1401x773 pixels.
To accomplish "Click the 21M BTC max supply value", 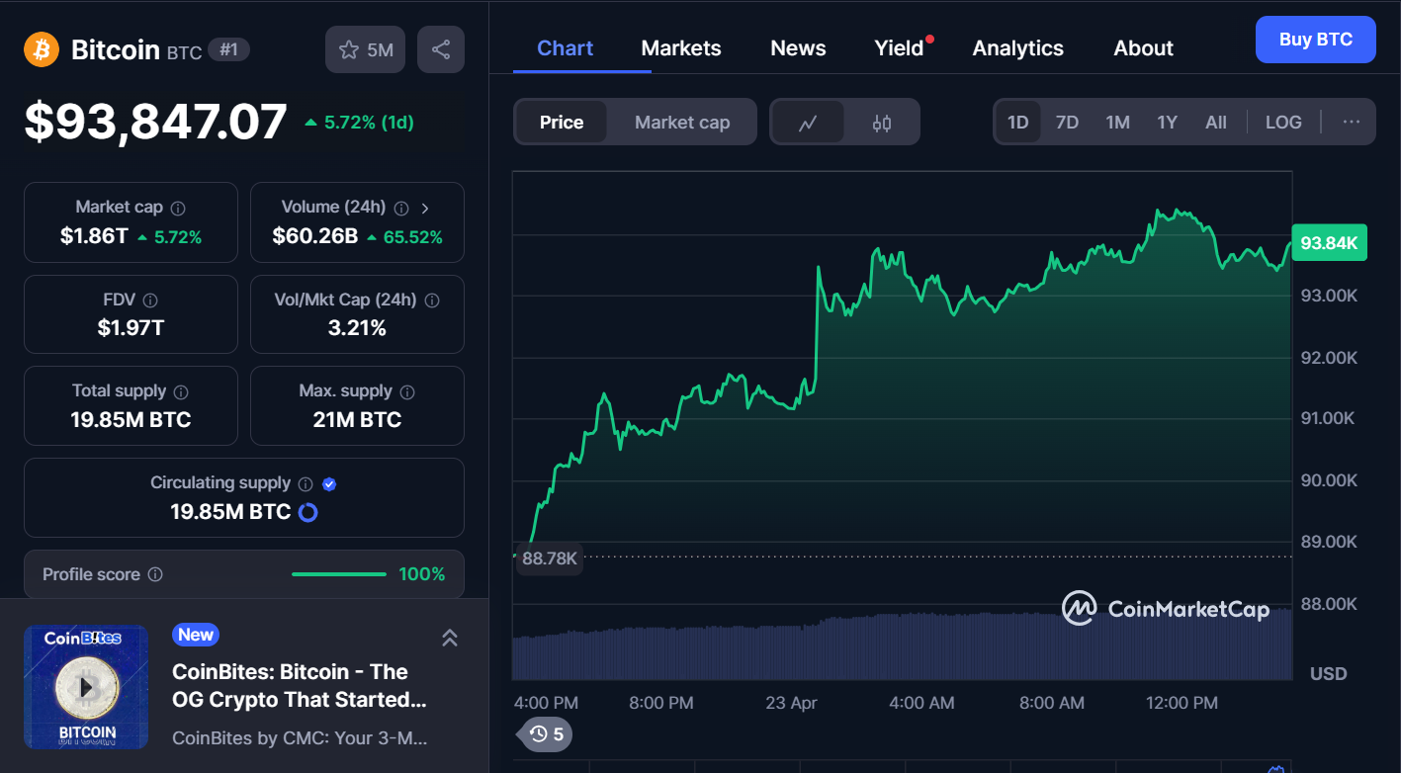I will pos(357,420).
